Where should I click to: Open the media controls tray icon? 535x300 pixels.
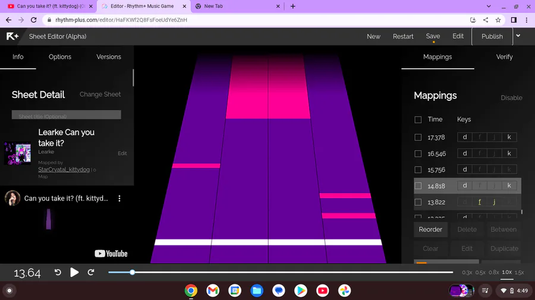[x=485, y=291]
